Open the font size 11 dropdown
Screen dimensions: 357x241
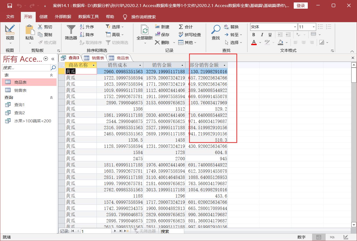click(x=314, y=27)
